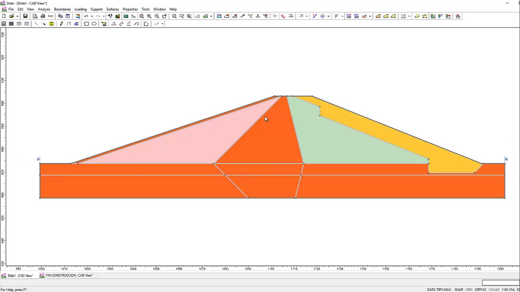Save the model with the floppy disk icon
Screen dimensions: 520x292
point(25,16)
